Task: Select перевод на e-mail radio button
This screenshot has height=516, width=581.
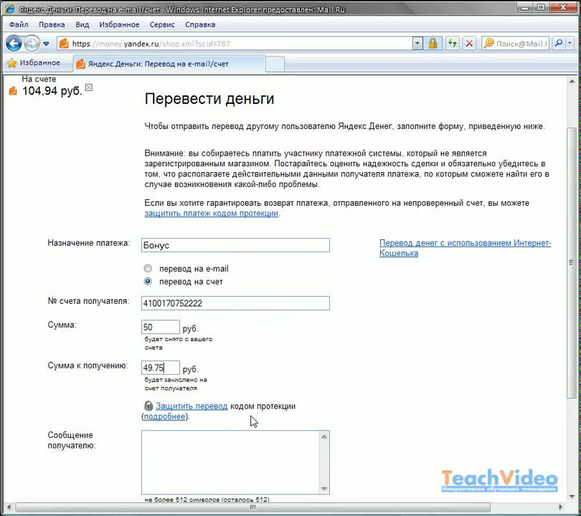Action: point(148,268)
